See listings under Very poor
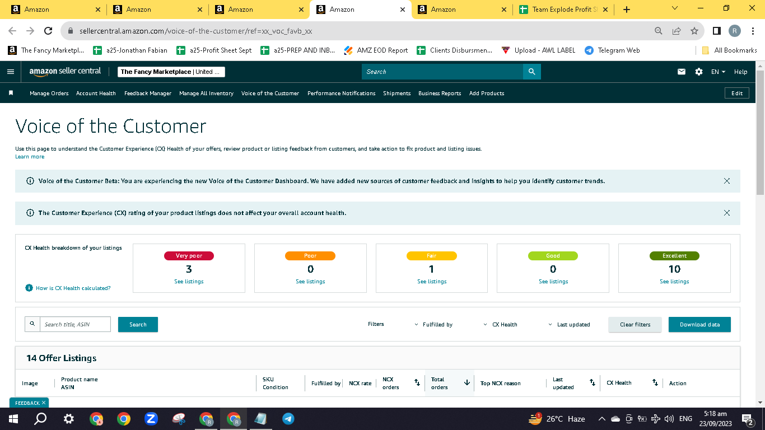The width and height of the screenshot is (765, 430). click(189, 282)
